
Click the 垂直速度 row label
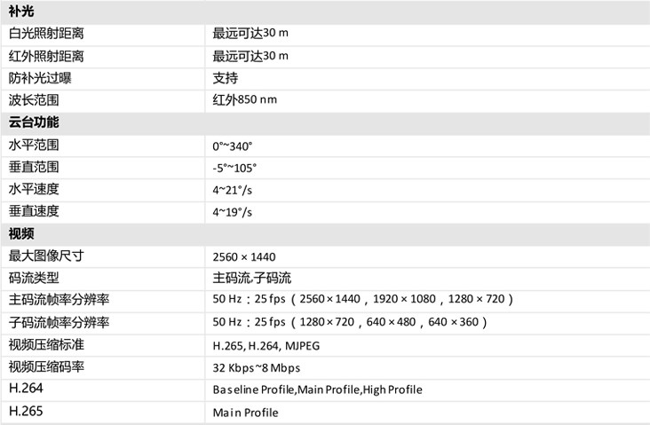coord(34,211)
